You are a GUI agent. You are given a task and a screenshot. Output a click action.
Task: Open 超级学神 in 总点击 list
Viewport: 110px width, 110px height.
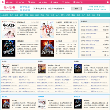(21, 89)
